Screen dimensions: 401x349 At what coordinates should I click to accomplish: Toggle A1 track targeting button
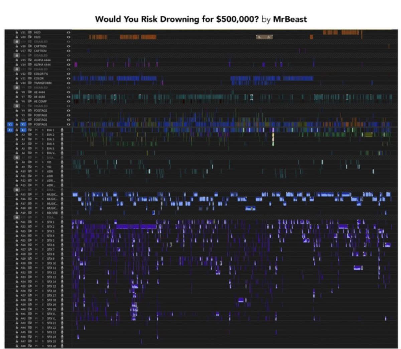[x=23, y=130]
